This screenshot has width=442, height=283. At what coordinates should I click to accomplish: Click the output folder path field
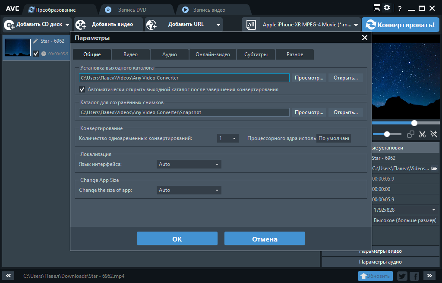184,78
